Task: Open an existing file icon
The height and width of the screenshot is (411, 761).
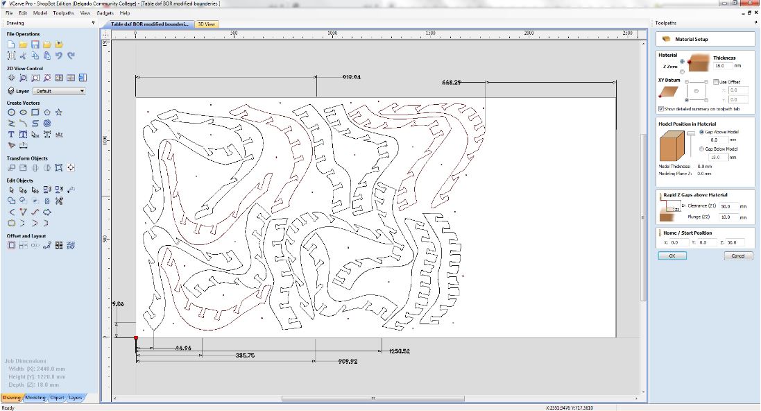Action: point(23,44)
